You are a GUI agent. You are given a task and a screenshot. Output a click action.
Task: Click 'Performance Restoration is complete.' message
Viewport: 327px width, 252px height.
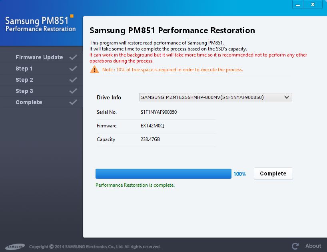click(135, 185)
